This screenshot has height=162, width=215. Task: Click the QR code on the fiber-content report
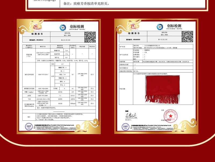click(90, 37)
